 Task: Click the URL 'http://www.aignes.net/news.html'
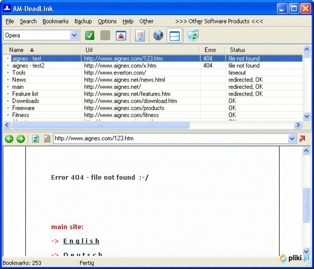coord(124,79)
